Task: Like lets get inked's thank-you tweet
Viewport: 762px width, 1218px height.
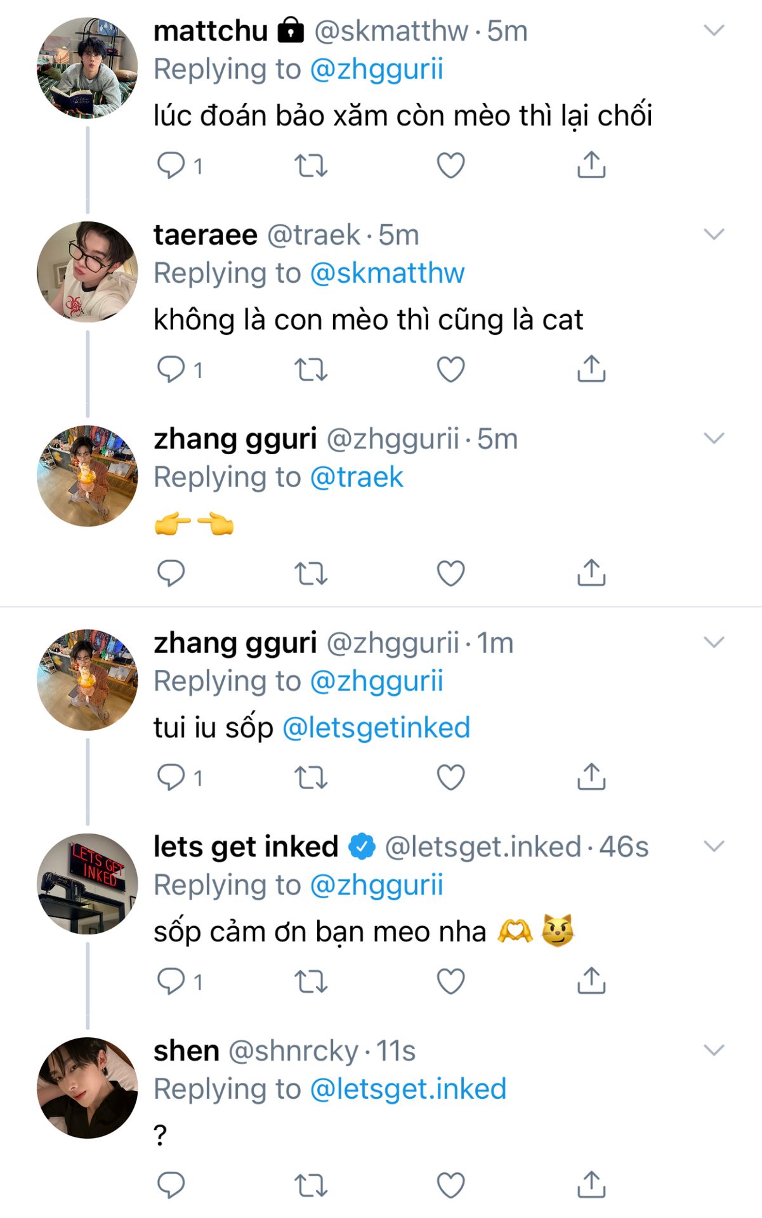Action: tap(451, 981)
